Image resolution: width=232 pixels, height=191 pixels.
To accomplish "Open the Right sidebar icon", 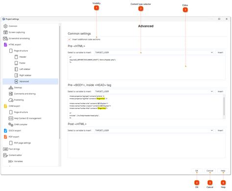I will tap(16, 75).
